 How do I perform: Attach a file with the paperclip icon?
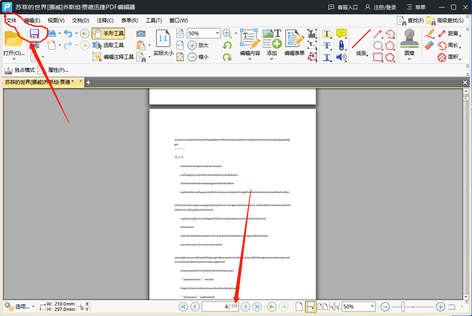click(342, 45)
